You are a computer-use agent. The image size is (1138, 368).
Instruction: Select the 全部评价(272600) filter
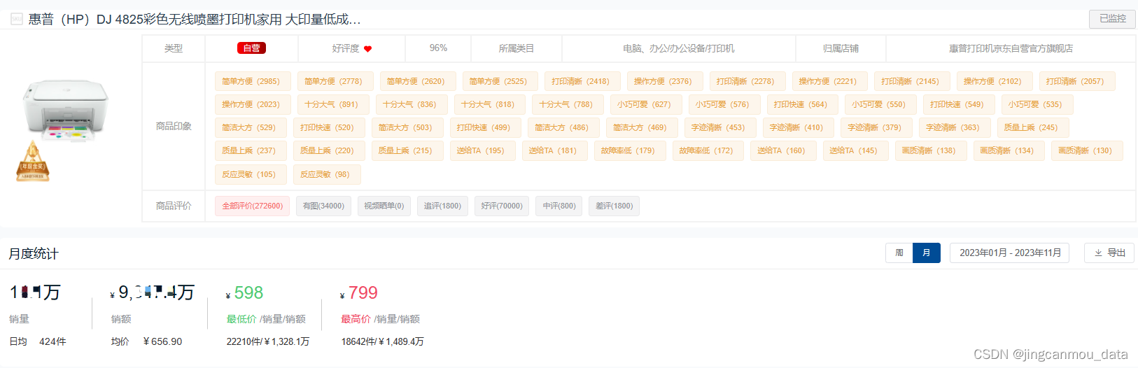coord(252,206)
